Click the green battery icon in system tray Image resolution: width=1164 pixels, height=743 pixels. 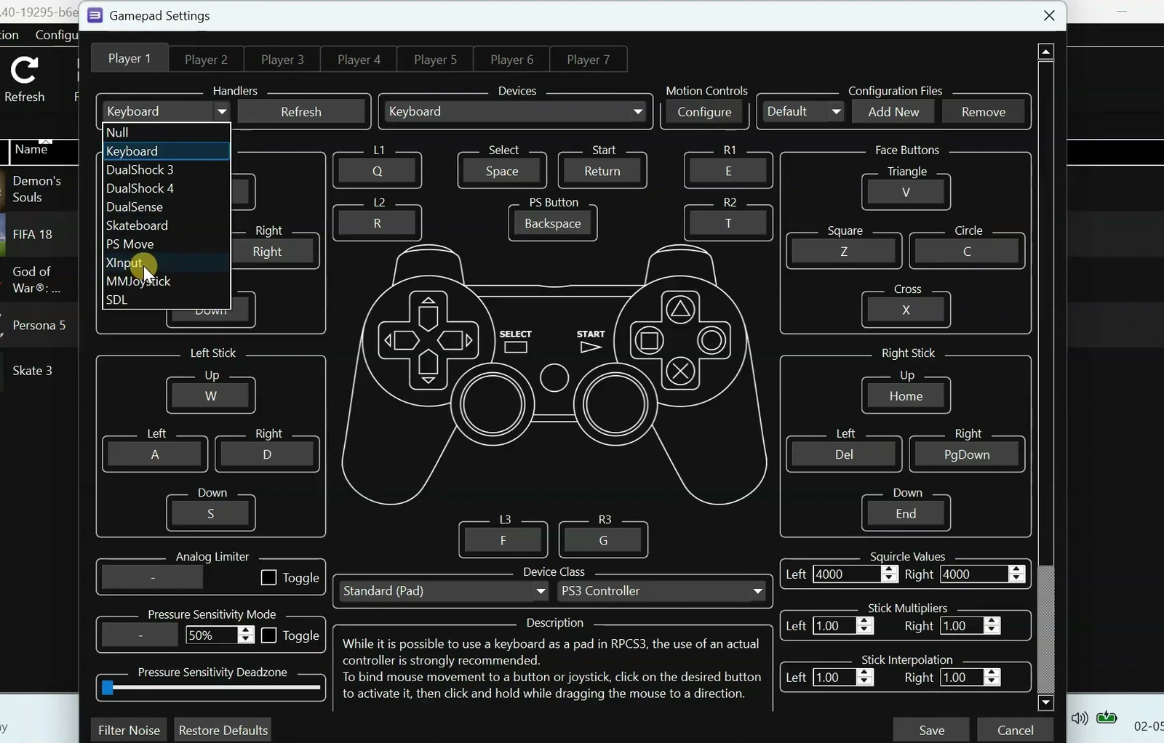(x=1107, y=718)
